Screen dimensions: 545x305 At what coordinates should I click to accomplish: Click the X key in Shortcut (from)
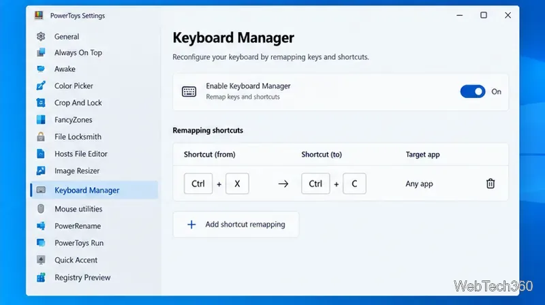[237, 183]
